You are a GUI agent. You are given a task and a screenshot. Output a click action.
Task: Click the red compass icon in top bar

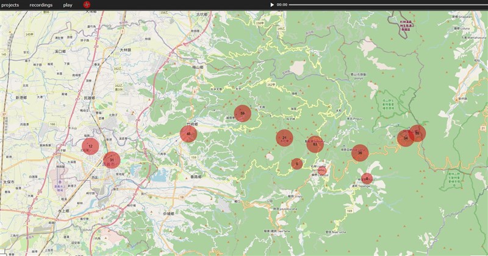[x=87, y=5]
